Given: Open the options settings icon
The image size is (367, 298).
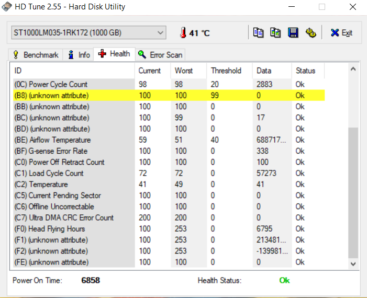Looking at the screenshot, I should [x=311, y=33].
